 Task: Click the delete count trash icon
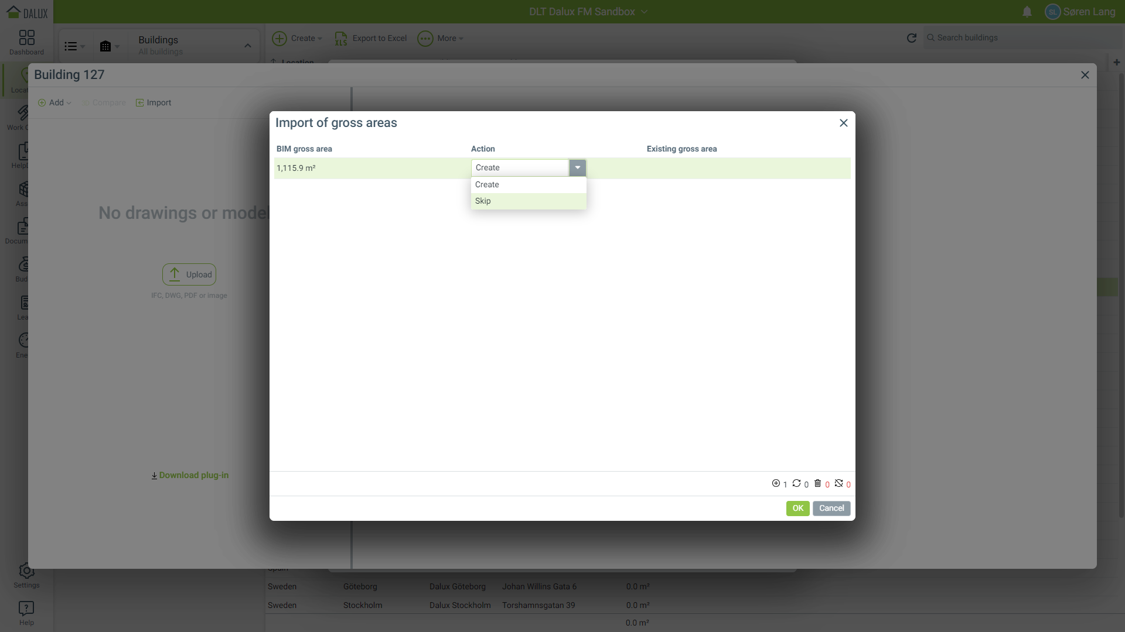tap(817, 483)
